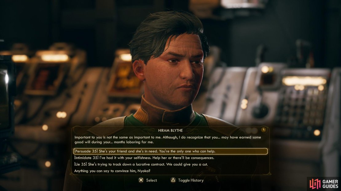Toggle the dialogue history via Toggle History label
341x191 pixels.
[x=191, y=180]
